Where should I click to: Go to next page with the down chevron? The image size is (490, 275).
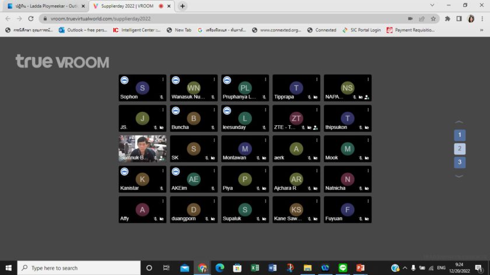(459, 176)
